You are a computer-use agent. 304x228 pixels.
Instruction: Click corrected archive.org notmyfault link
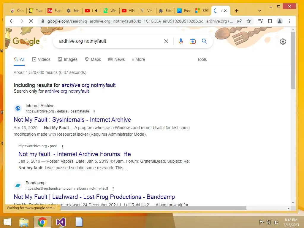(x=88, y=85)
